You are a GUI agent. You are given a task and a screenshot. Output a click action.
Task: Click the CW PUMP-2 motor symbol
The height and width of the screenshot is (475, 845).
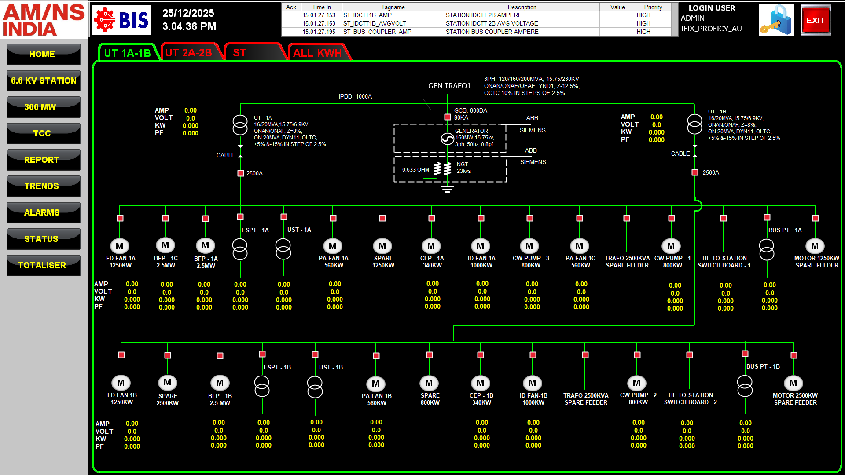pyautogui.click(x=636, y=383)
